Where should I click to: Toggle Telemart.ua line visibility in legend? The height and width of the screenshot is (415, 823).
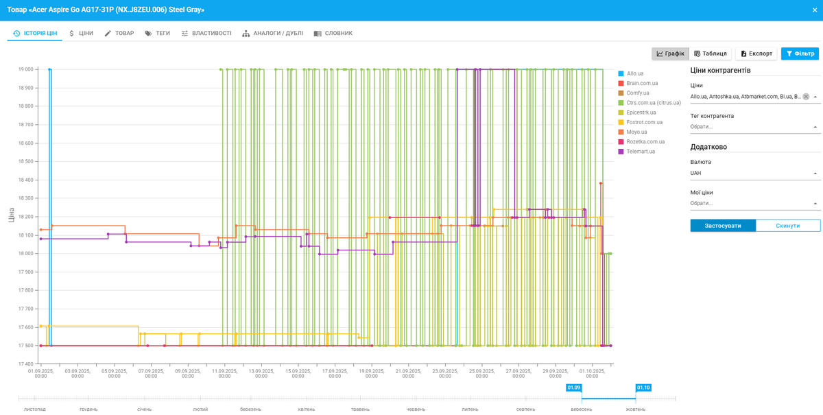(640, 151)
